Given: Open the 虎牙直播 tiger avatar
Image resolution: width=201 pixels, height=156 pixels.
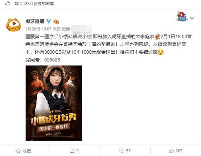Looking at the screenshot, I should [13, 25].
